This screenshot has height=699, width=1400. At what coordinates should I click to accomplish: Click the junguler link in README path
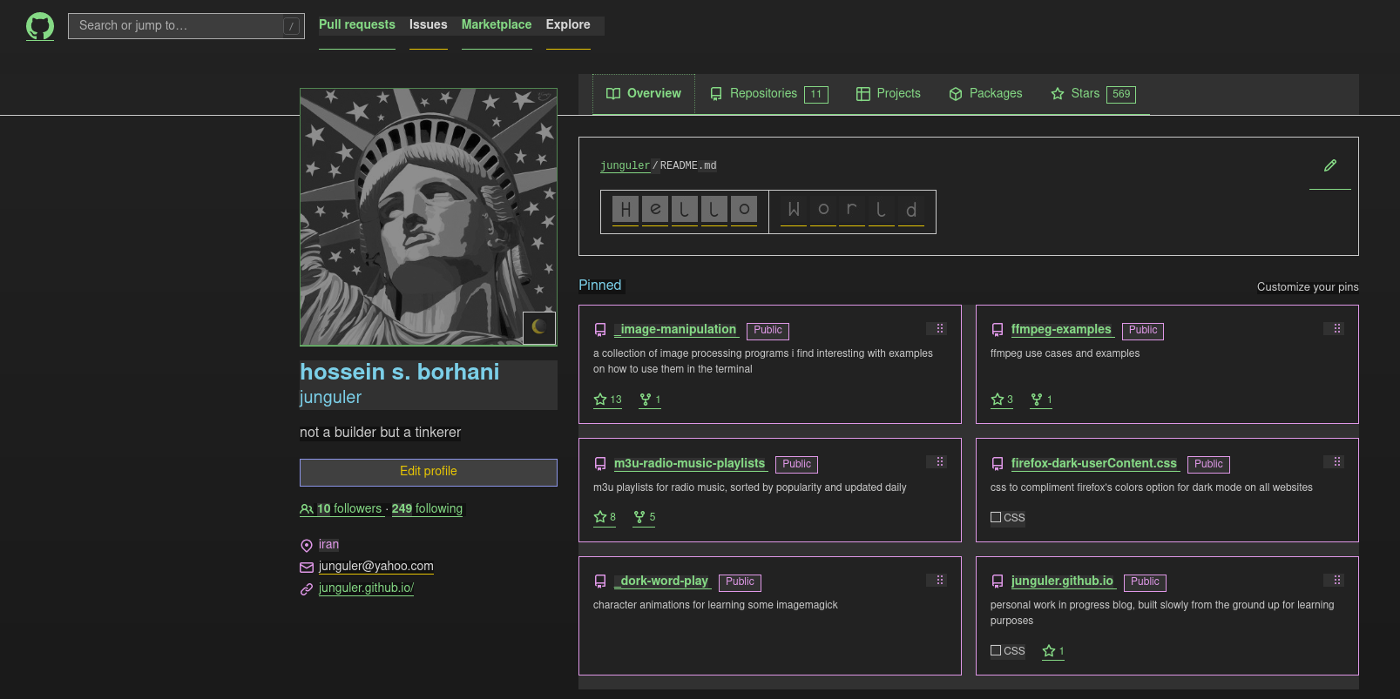point(625,165)
